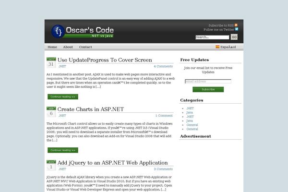Click the Oct 31 date badge
Screen dimensions: 288x192
click(x=51, y=62)
